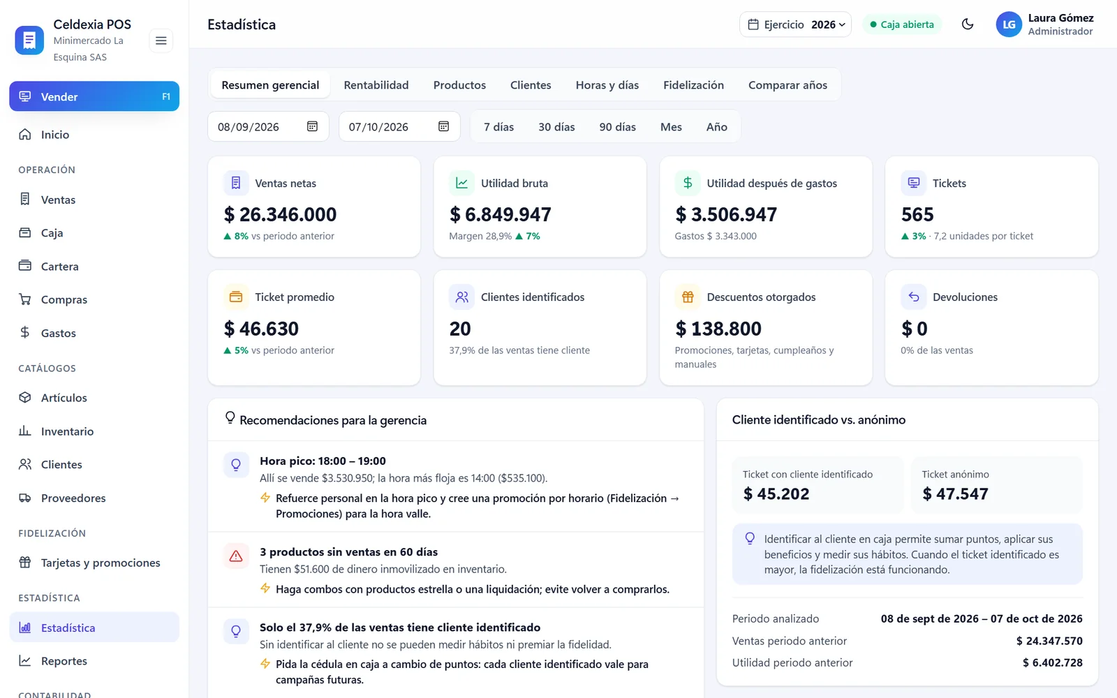Switch to the Rentabilidad tab

point(376,85)
